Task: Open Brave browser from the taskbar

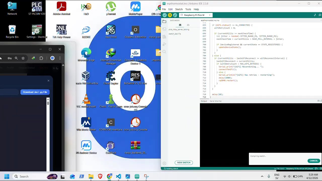Action: point(100,176)
